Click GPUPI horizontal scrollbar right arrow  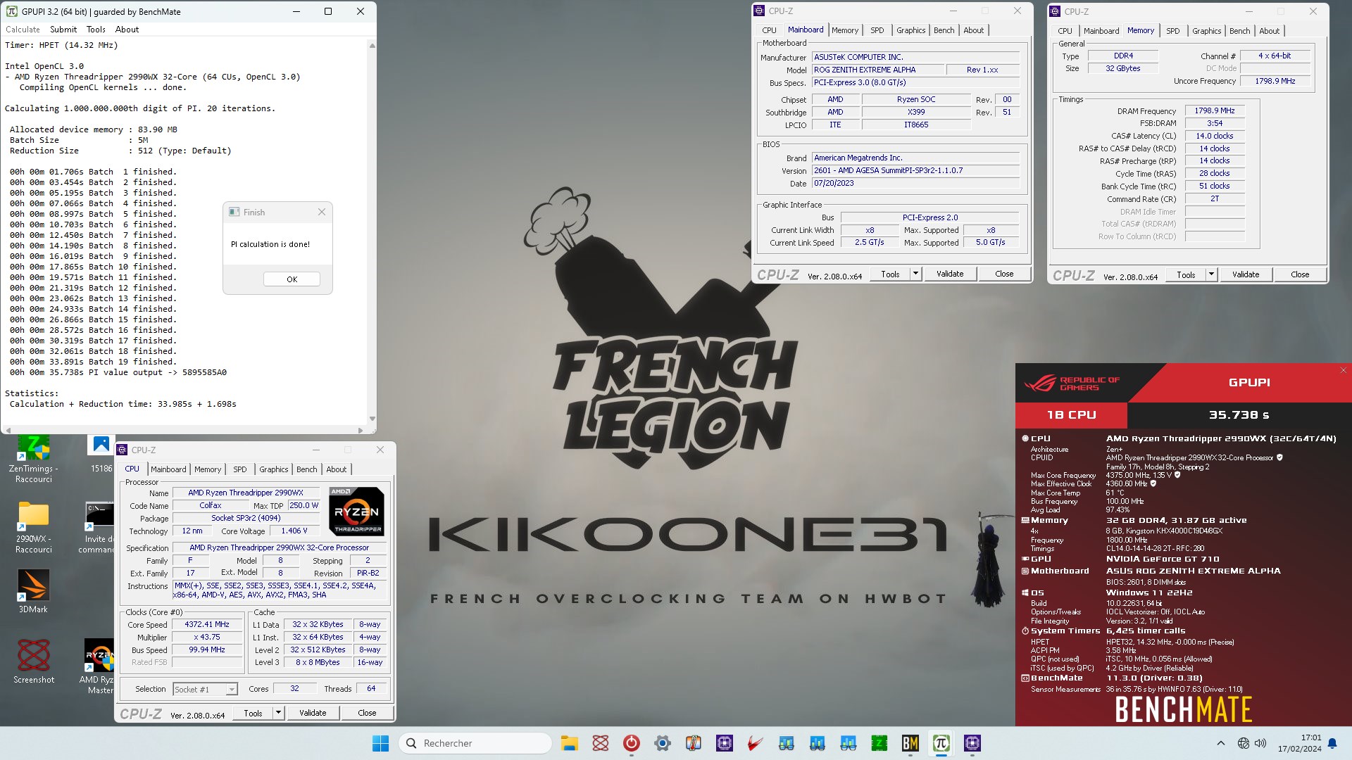[361, 430]
